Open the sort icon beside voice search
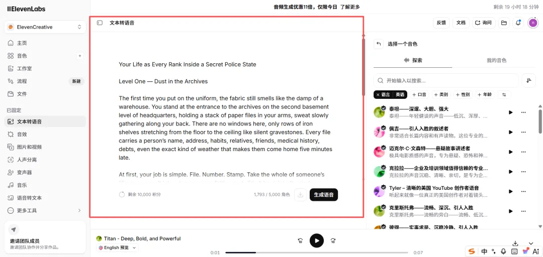The height and width of the screenshot is (257, 543). (x=529, y=81)
